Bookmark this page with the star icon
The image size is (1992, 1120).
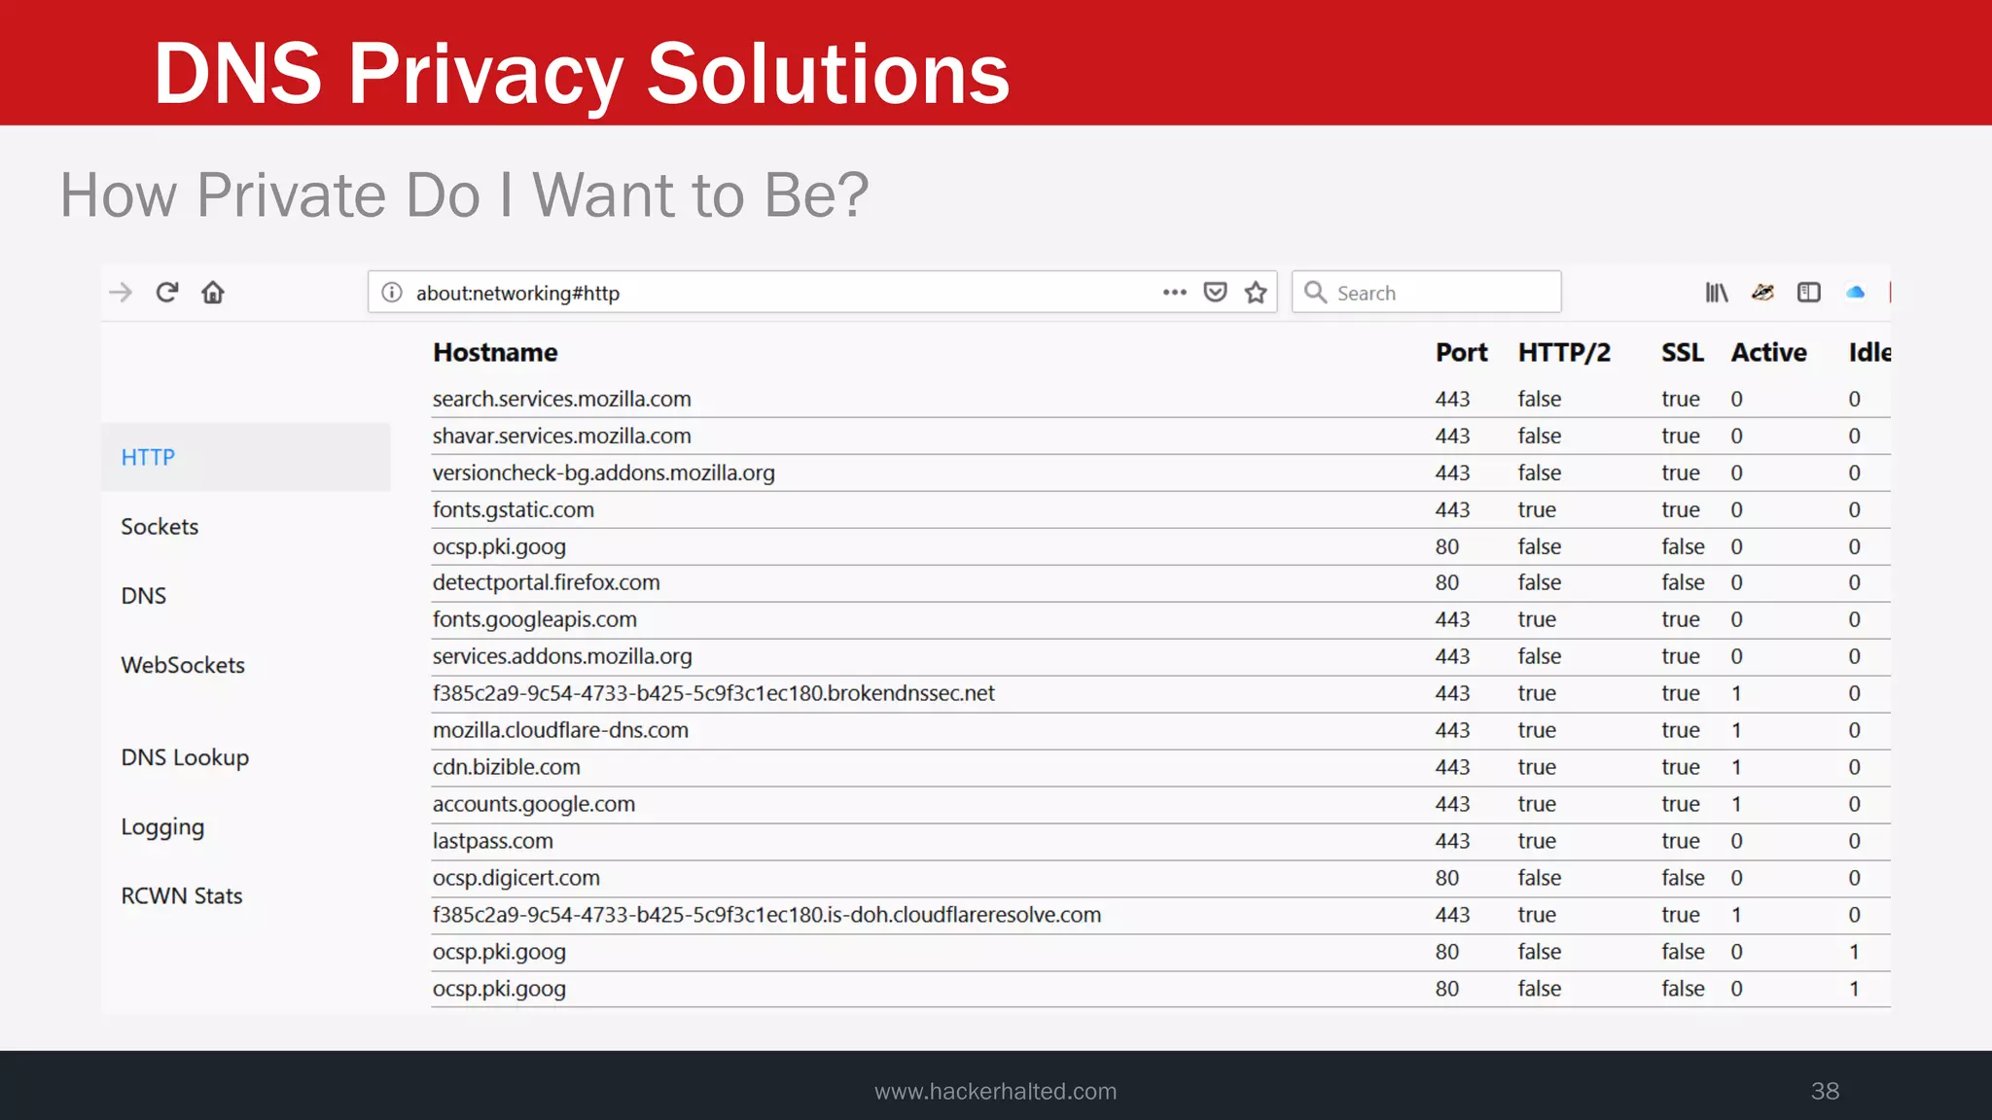[1256, 293]
